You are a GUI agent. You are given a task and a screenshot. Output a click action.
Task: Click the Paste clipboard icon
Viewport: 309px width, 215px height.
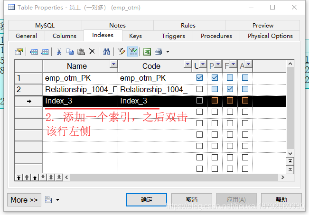81,52
